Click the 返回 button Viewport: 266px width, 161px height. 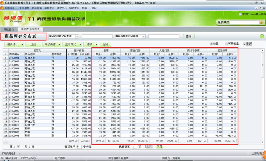[105, 45]
